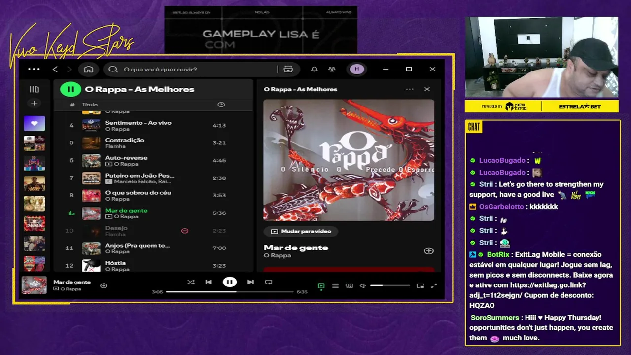Screen dimensions: 631x355
Task: Go back with the left arrow
Action: click(x=55, y=69)
